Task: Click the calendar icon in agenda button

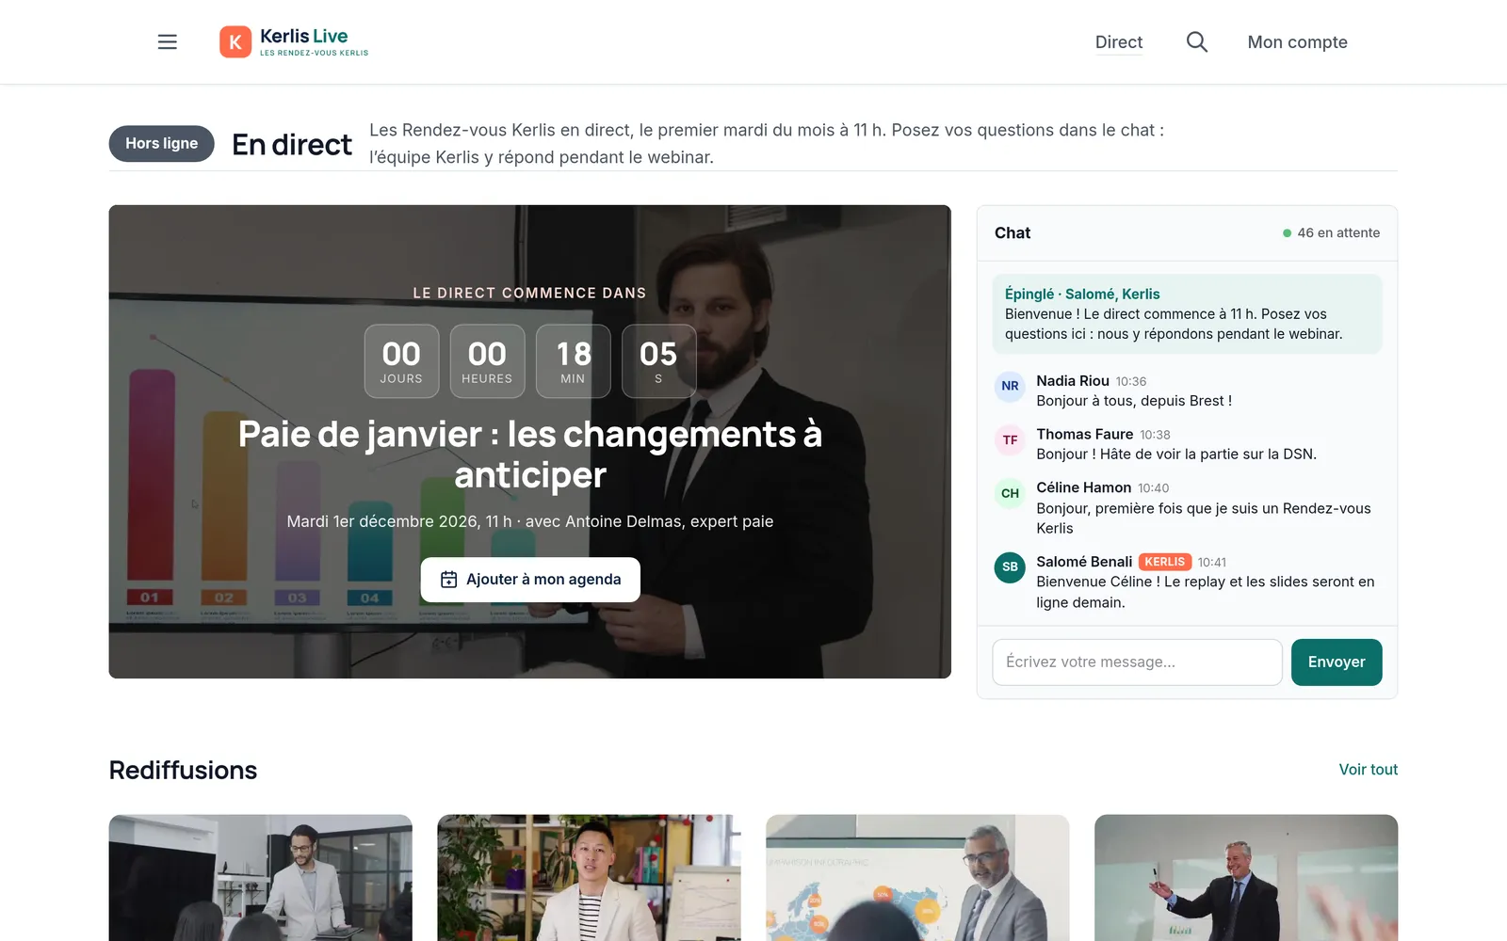Action: (449, 580)
